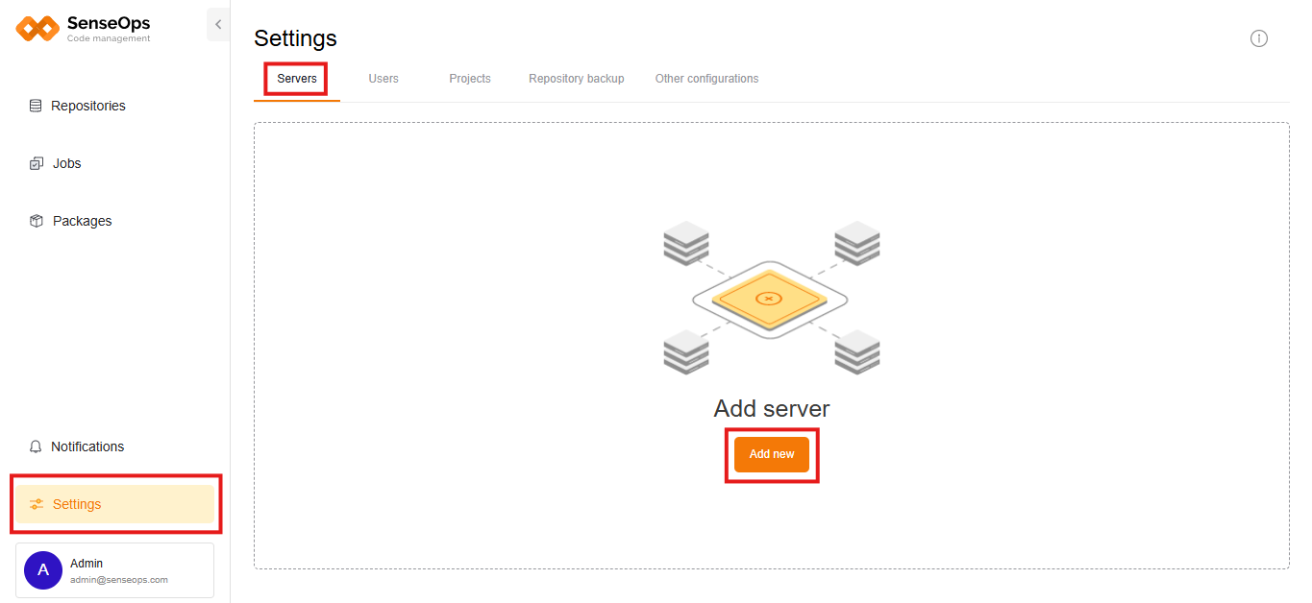Switch to the Users tab
This screenshot has height=603, width=1312.
(x=384, y=79)
